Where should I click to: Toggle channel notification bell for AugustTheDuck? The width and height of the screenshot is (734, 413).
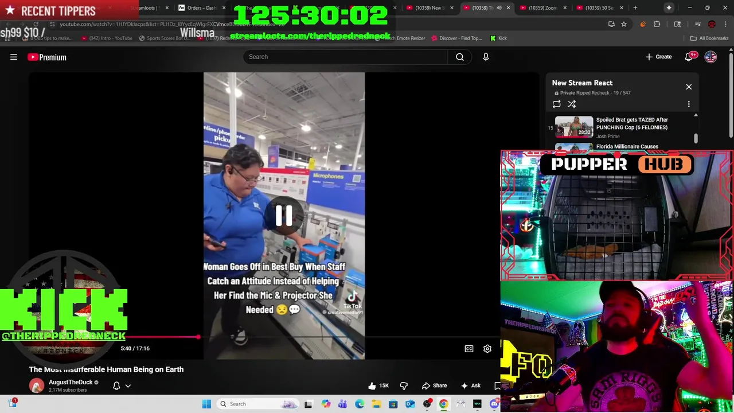pos(116,385)
